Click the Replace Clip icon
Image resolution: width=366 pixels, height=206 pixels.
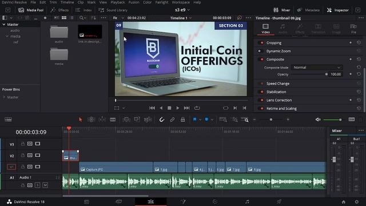pos(148,120)
